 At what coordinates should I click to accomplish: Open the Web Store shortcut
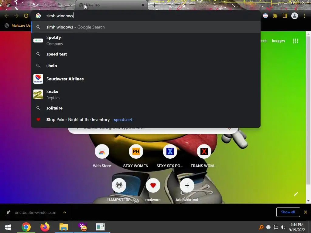click(102, 156)
